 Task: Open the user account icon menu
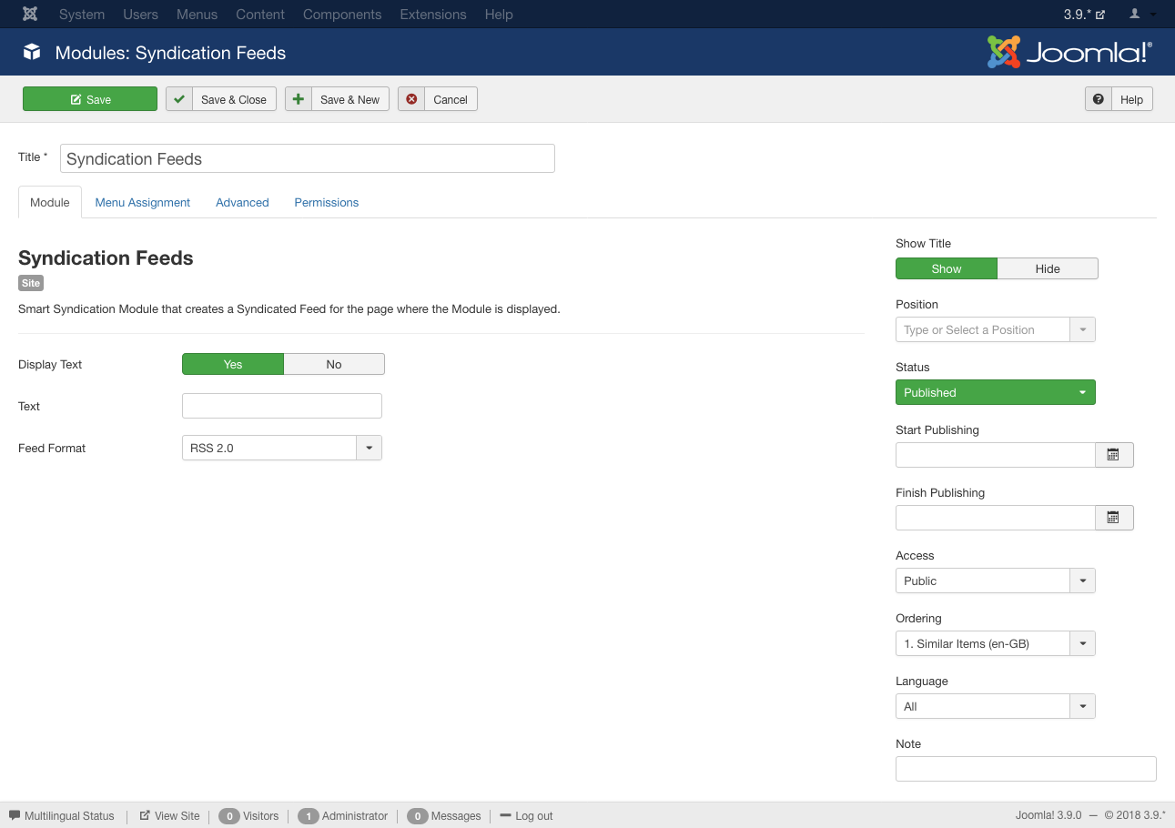[1141, 15]
